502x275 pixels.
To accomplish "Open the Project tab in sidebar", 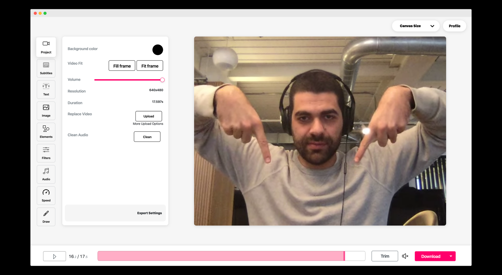I will click(46, 47).
